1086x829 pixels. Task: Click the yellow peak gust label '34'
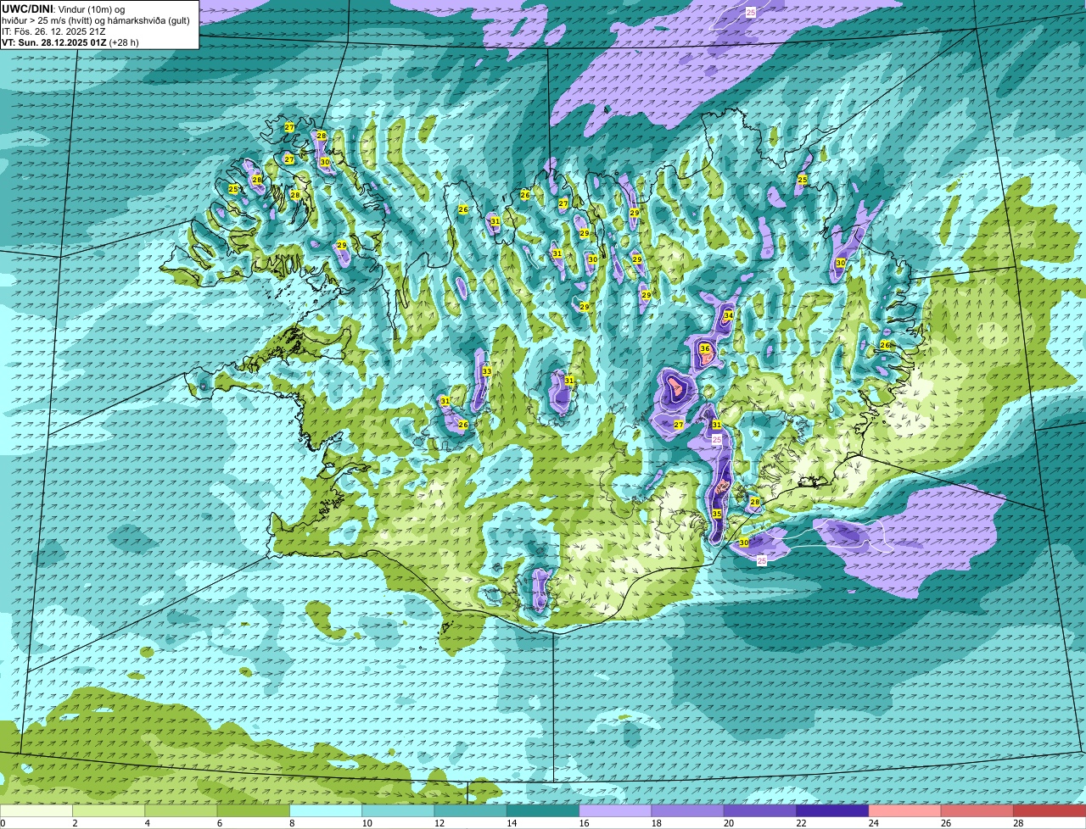(728, 315)
